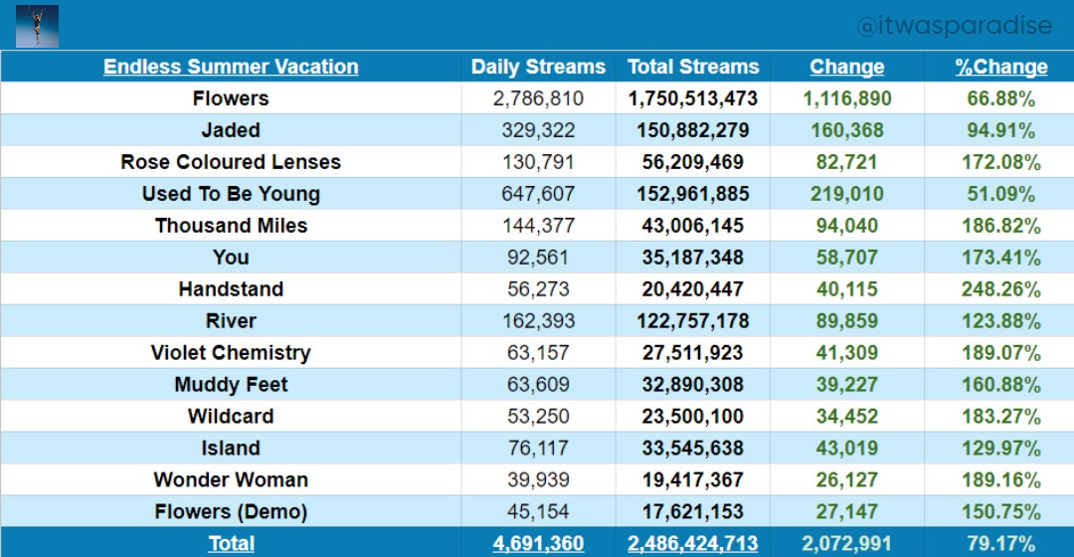The height and width of the screenshot is (557, 1074).
Task: Click River total streams 122,757,178
Action: click(x=693, y=320)
